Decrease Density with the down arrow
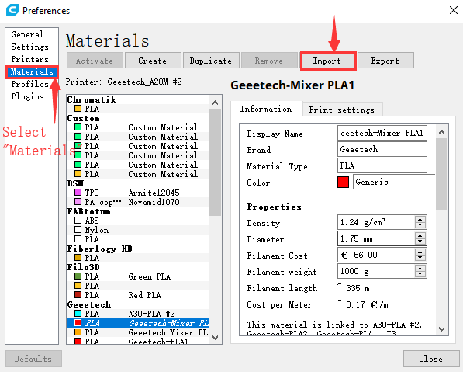 pyautogui.click(x=420, y=225)
